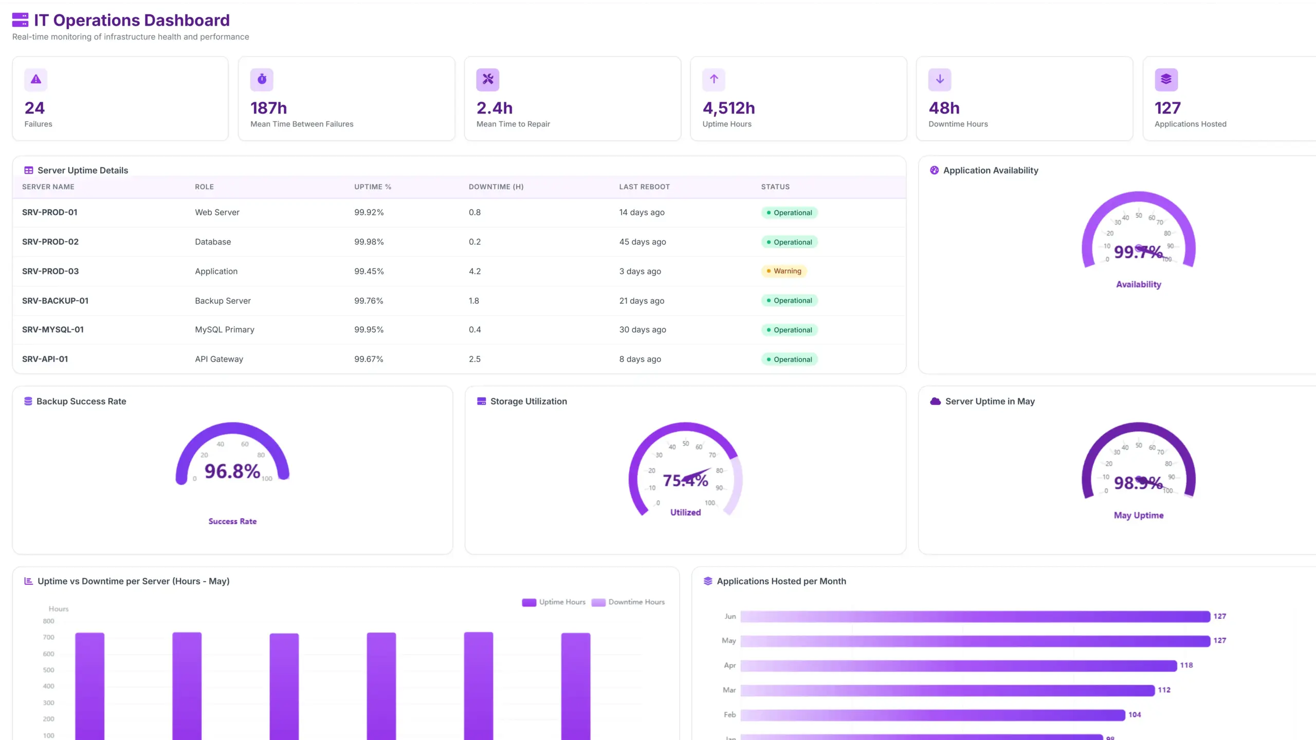
Task: Click the 187h Mean Time Between Failures value
Action: [x=269, y=108]
